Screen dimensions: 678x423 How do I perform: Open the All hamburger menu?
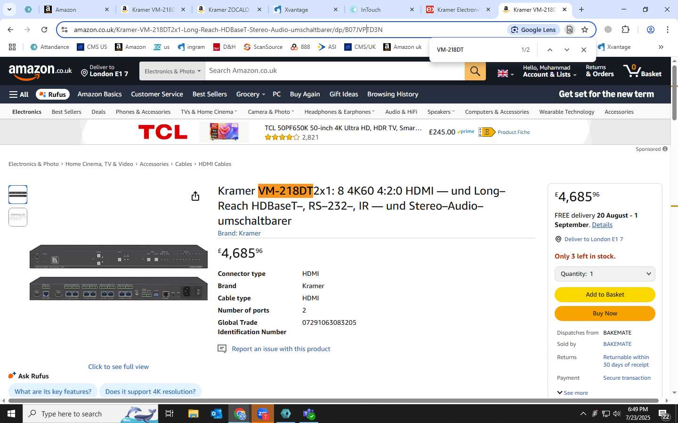click(19, 94)
